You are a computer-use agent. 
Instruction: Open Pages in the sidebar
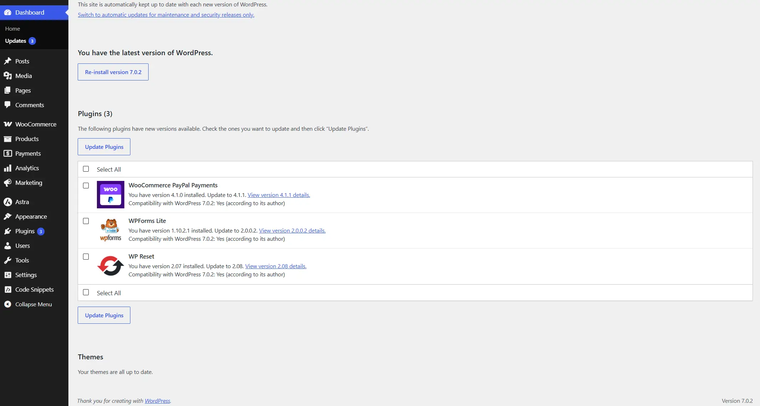23,90
